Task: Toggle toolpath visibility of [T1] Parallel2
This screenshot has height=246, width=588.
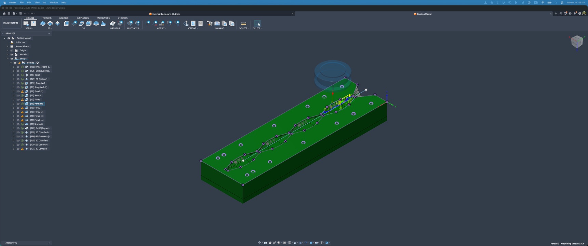Action: point(18,104)
